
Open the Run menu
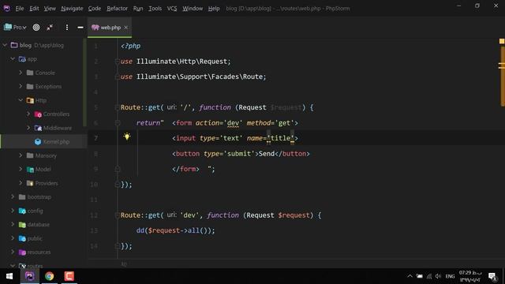click(138, 9)
